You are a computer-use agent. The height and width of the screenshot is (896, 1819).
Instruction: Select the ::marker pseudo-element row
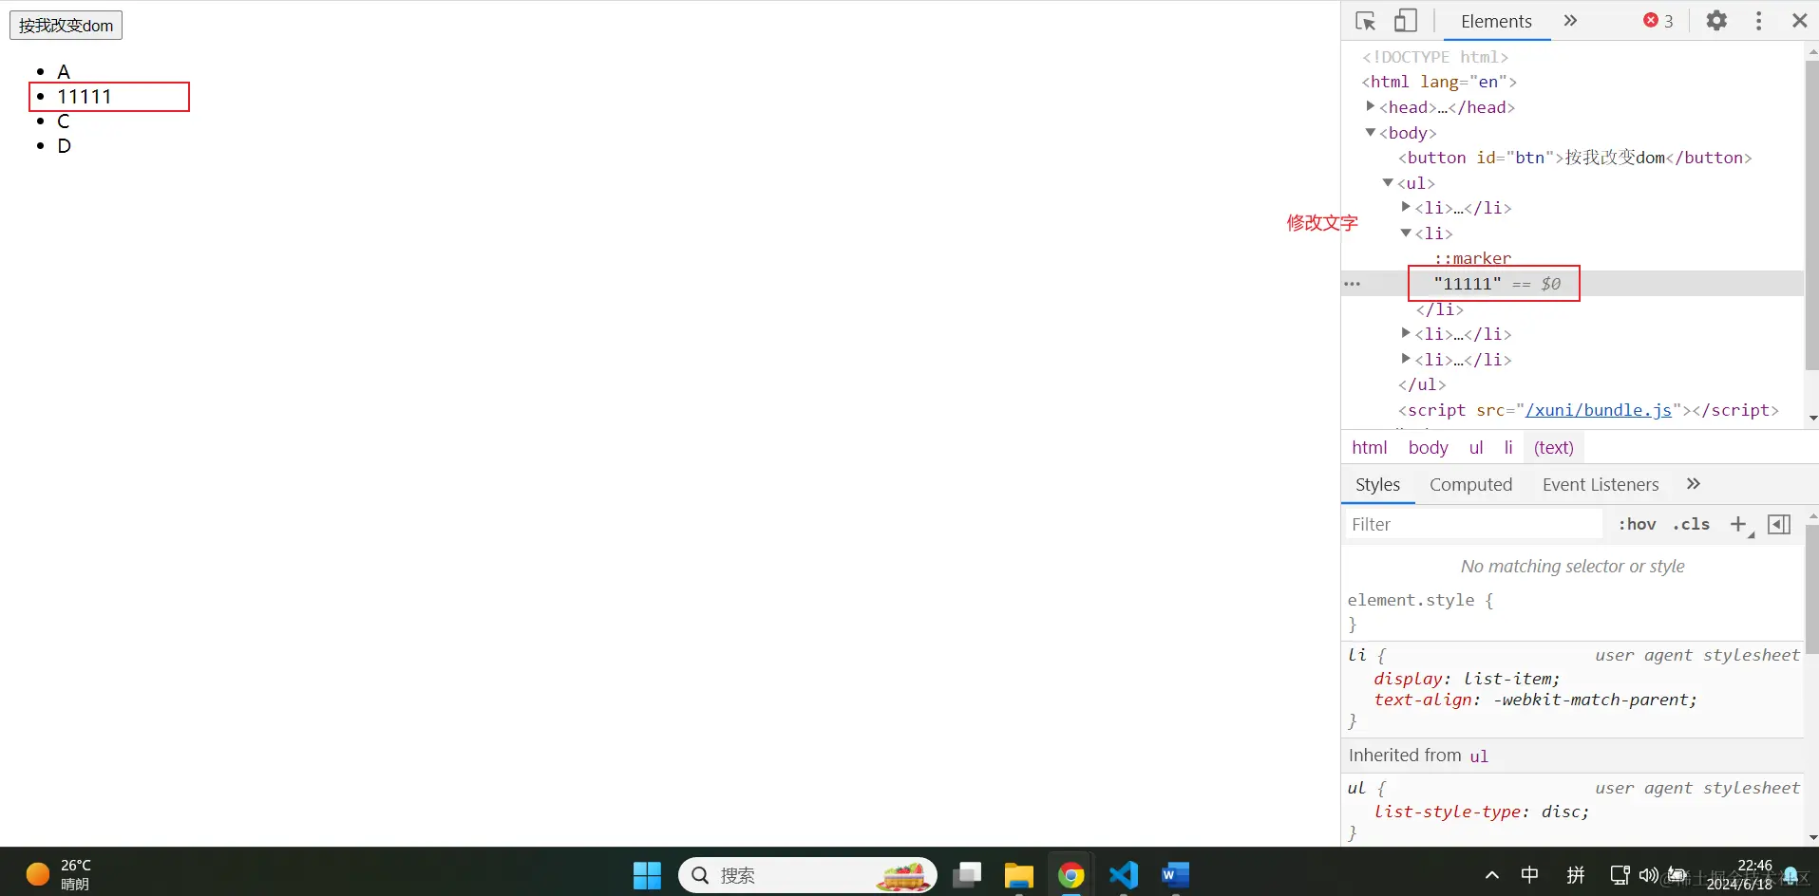coord(1472,258)
